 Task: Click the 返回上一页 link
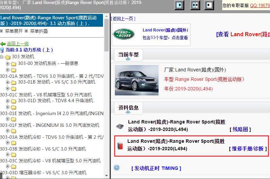point(123,19)
